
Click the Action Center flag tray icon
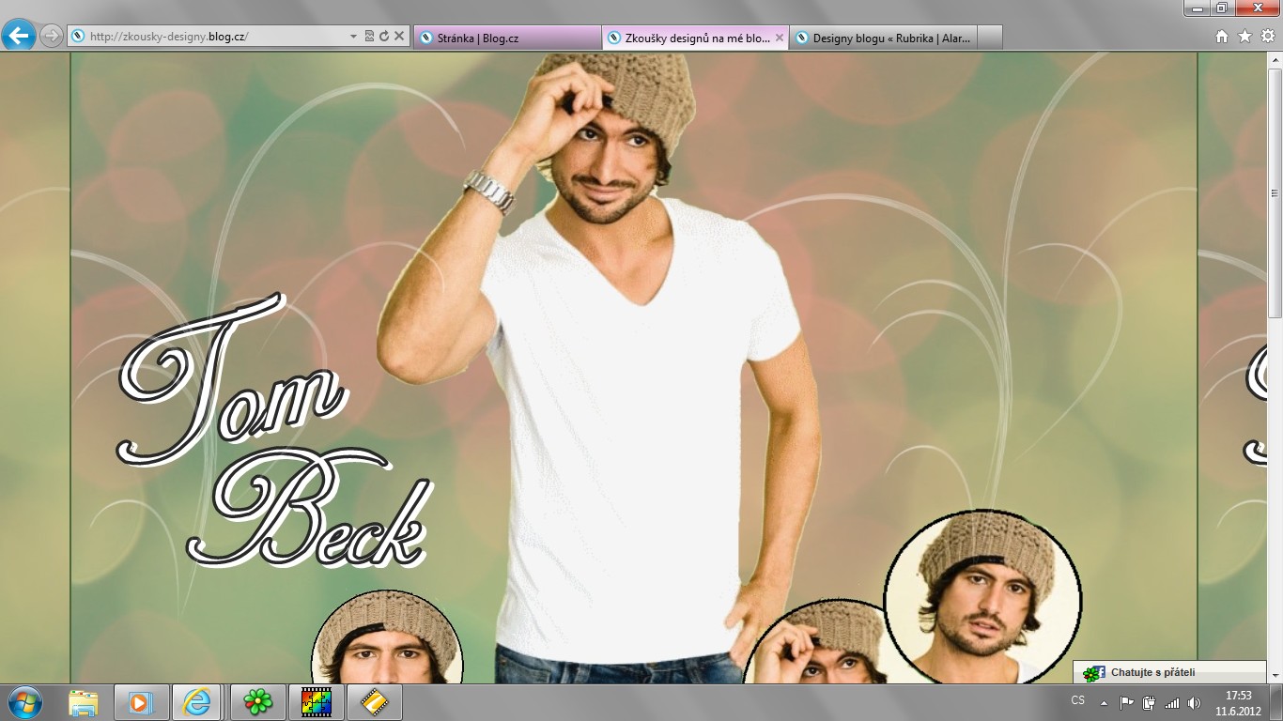coord(1127,702)
